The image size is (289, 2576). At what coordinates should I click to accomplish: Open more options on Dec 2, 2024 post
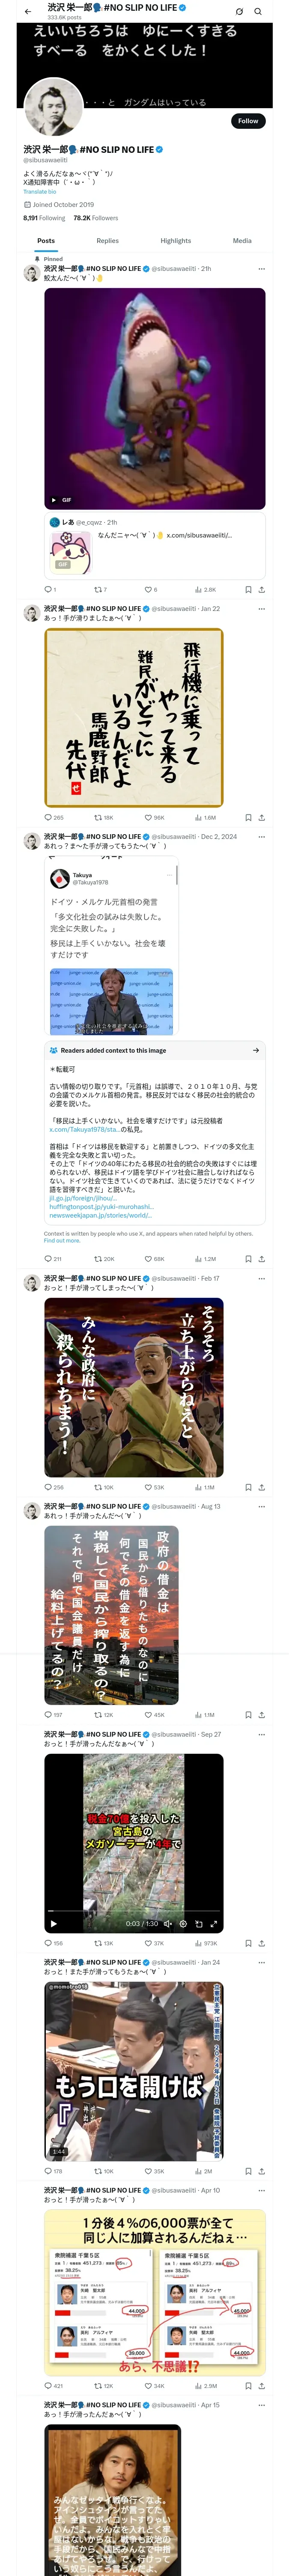point(261,836)
